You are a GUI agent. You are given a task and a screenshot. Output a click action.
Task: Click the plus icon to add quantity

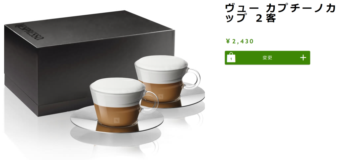[x=303, y=58]
